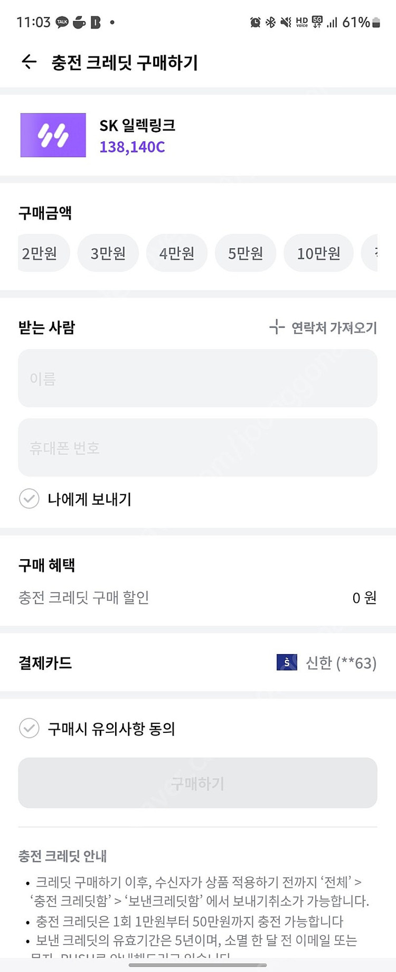Select the 3만원 amount chip
The width and height of the screenshot is (396, 972).
click(x=108, y=253)
